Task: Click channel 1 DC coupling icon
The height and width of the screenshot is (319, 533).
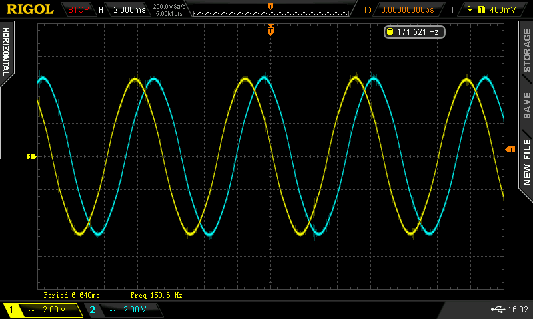Action: pos(31,310)
